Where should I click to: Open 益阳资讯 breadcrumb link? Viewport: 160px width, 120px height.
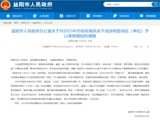click(37, 23)
